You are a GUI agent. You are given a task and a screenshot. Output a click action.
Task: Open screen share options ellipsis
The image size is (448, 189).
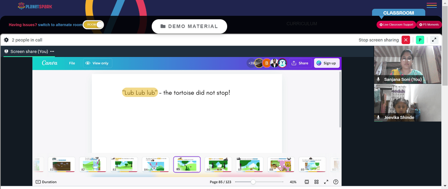[52, 51]
